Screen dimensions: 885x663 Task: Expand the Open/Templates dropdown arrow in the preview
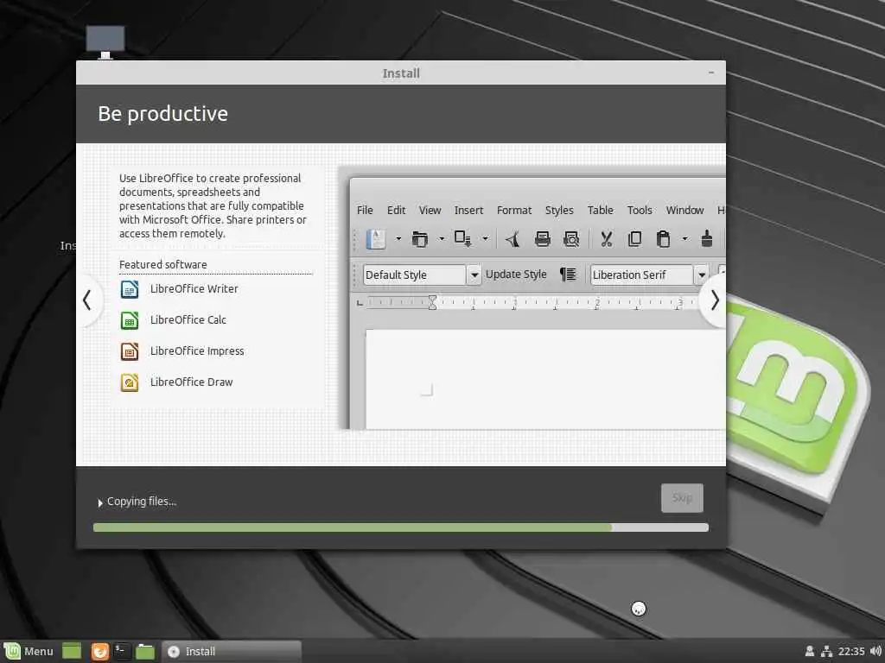pyautogui.click(x=442, y=239)
